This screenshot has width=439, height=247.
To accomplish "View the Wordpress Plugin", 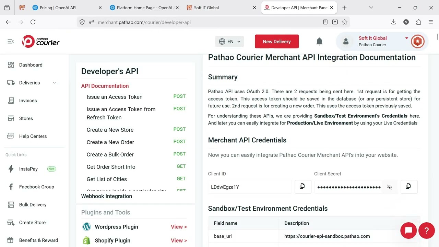I will 179,227.
